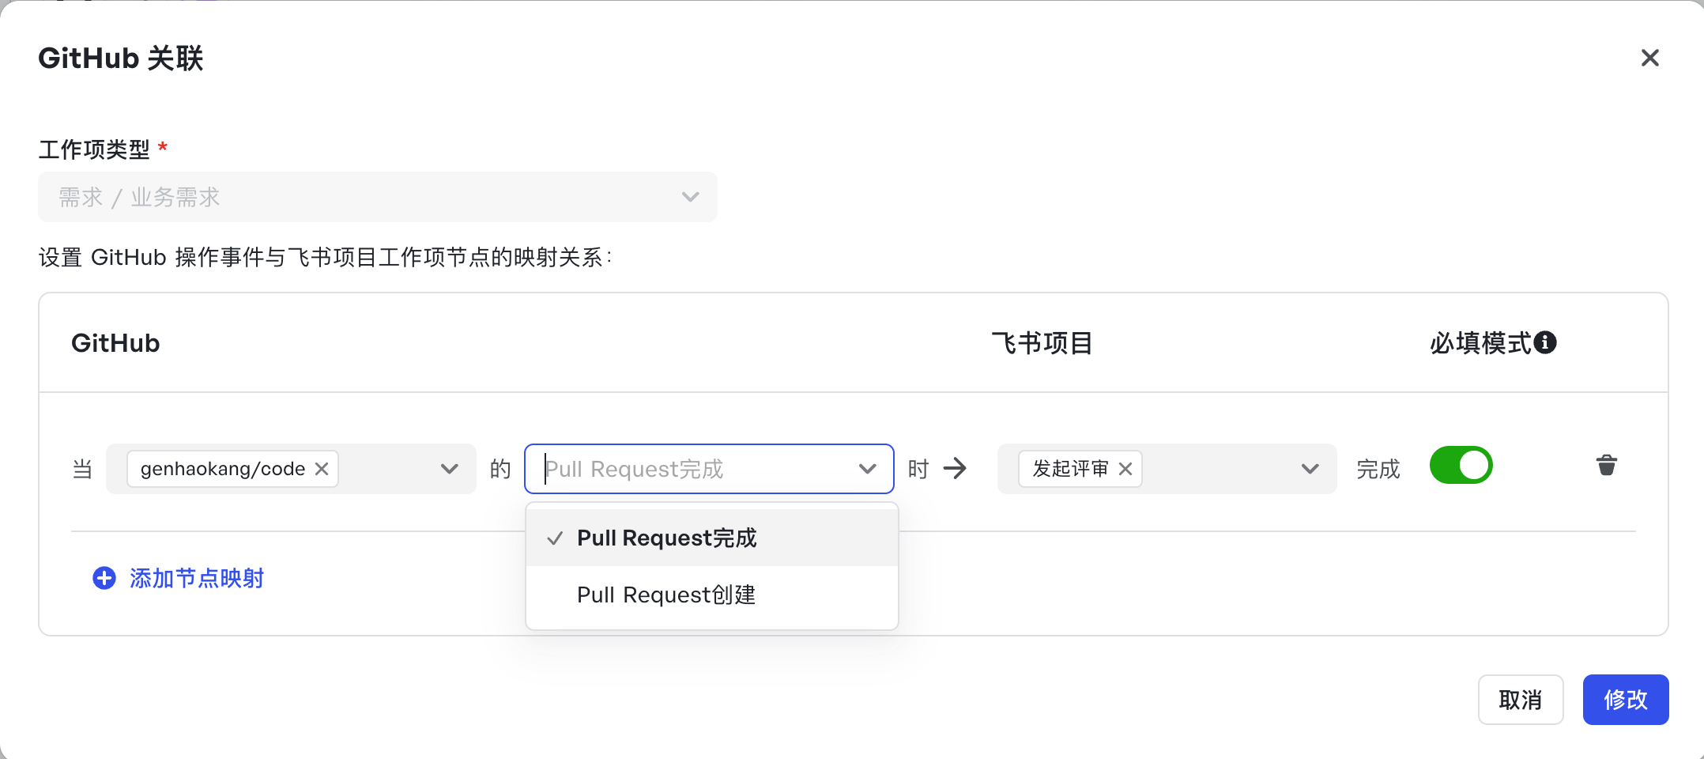Click the 修改 button

click(1626, 700)
